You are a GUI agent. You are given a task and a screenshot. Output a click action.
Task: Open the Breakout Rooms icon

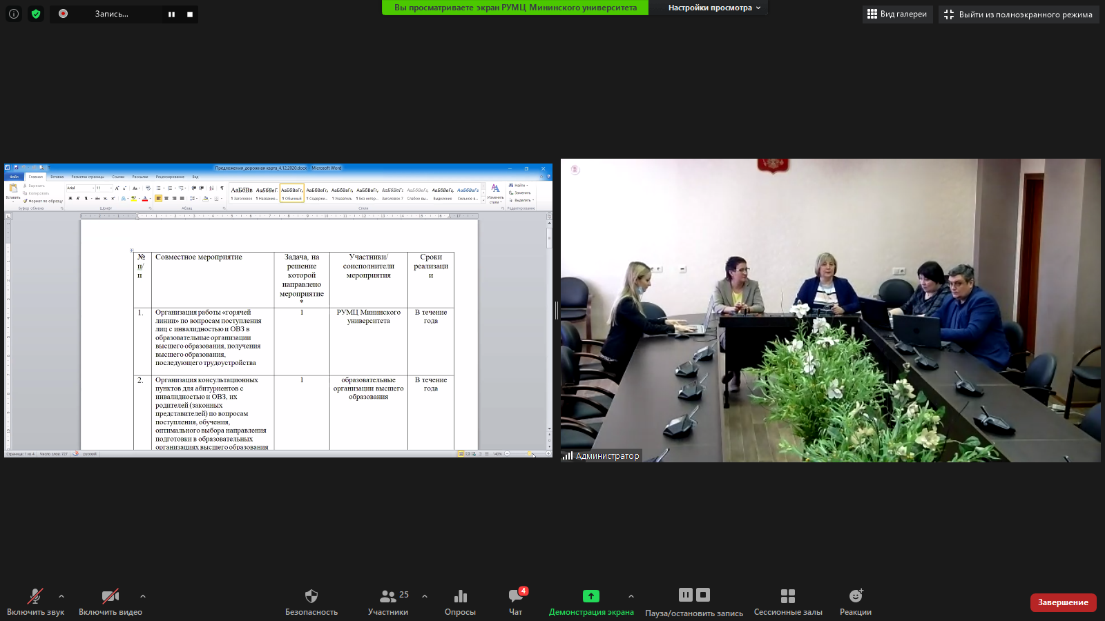point(788,596)
